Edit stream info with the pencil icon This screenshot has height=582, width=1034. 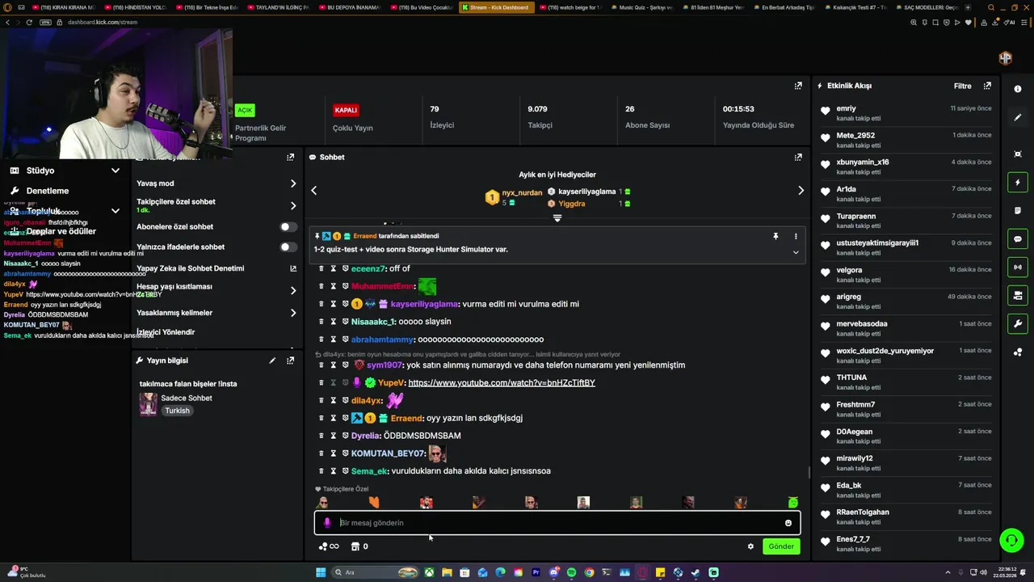(272, 361)
